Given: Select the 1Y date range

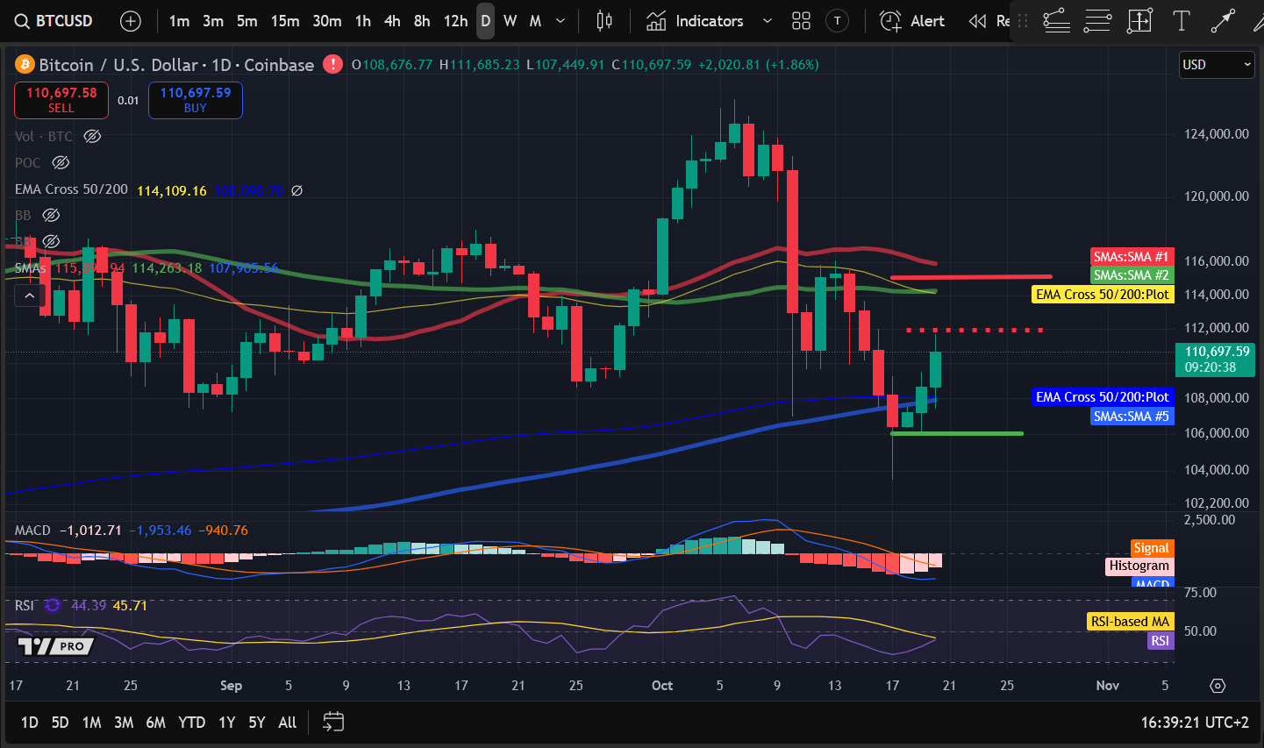Looking at the screenshot, I should 226,722.
